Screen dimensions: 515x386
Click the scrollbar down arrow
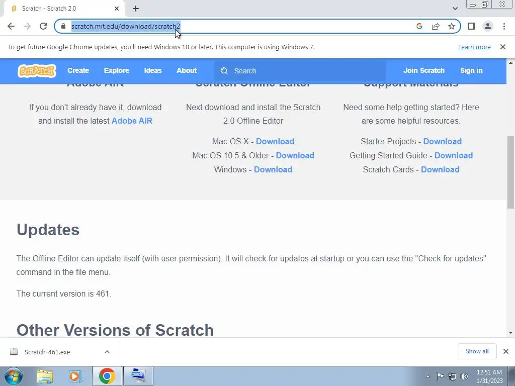510,333
